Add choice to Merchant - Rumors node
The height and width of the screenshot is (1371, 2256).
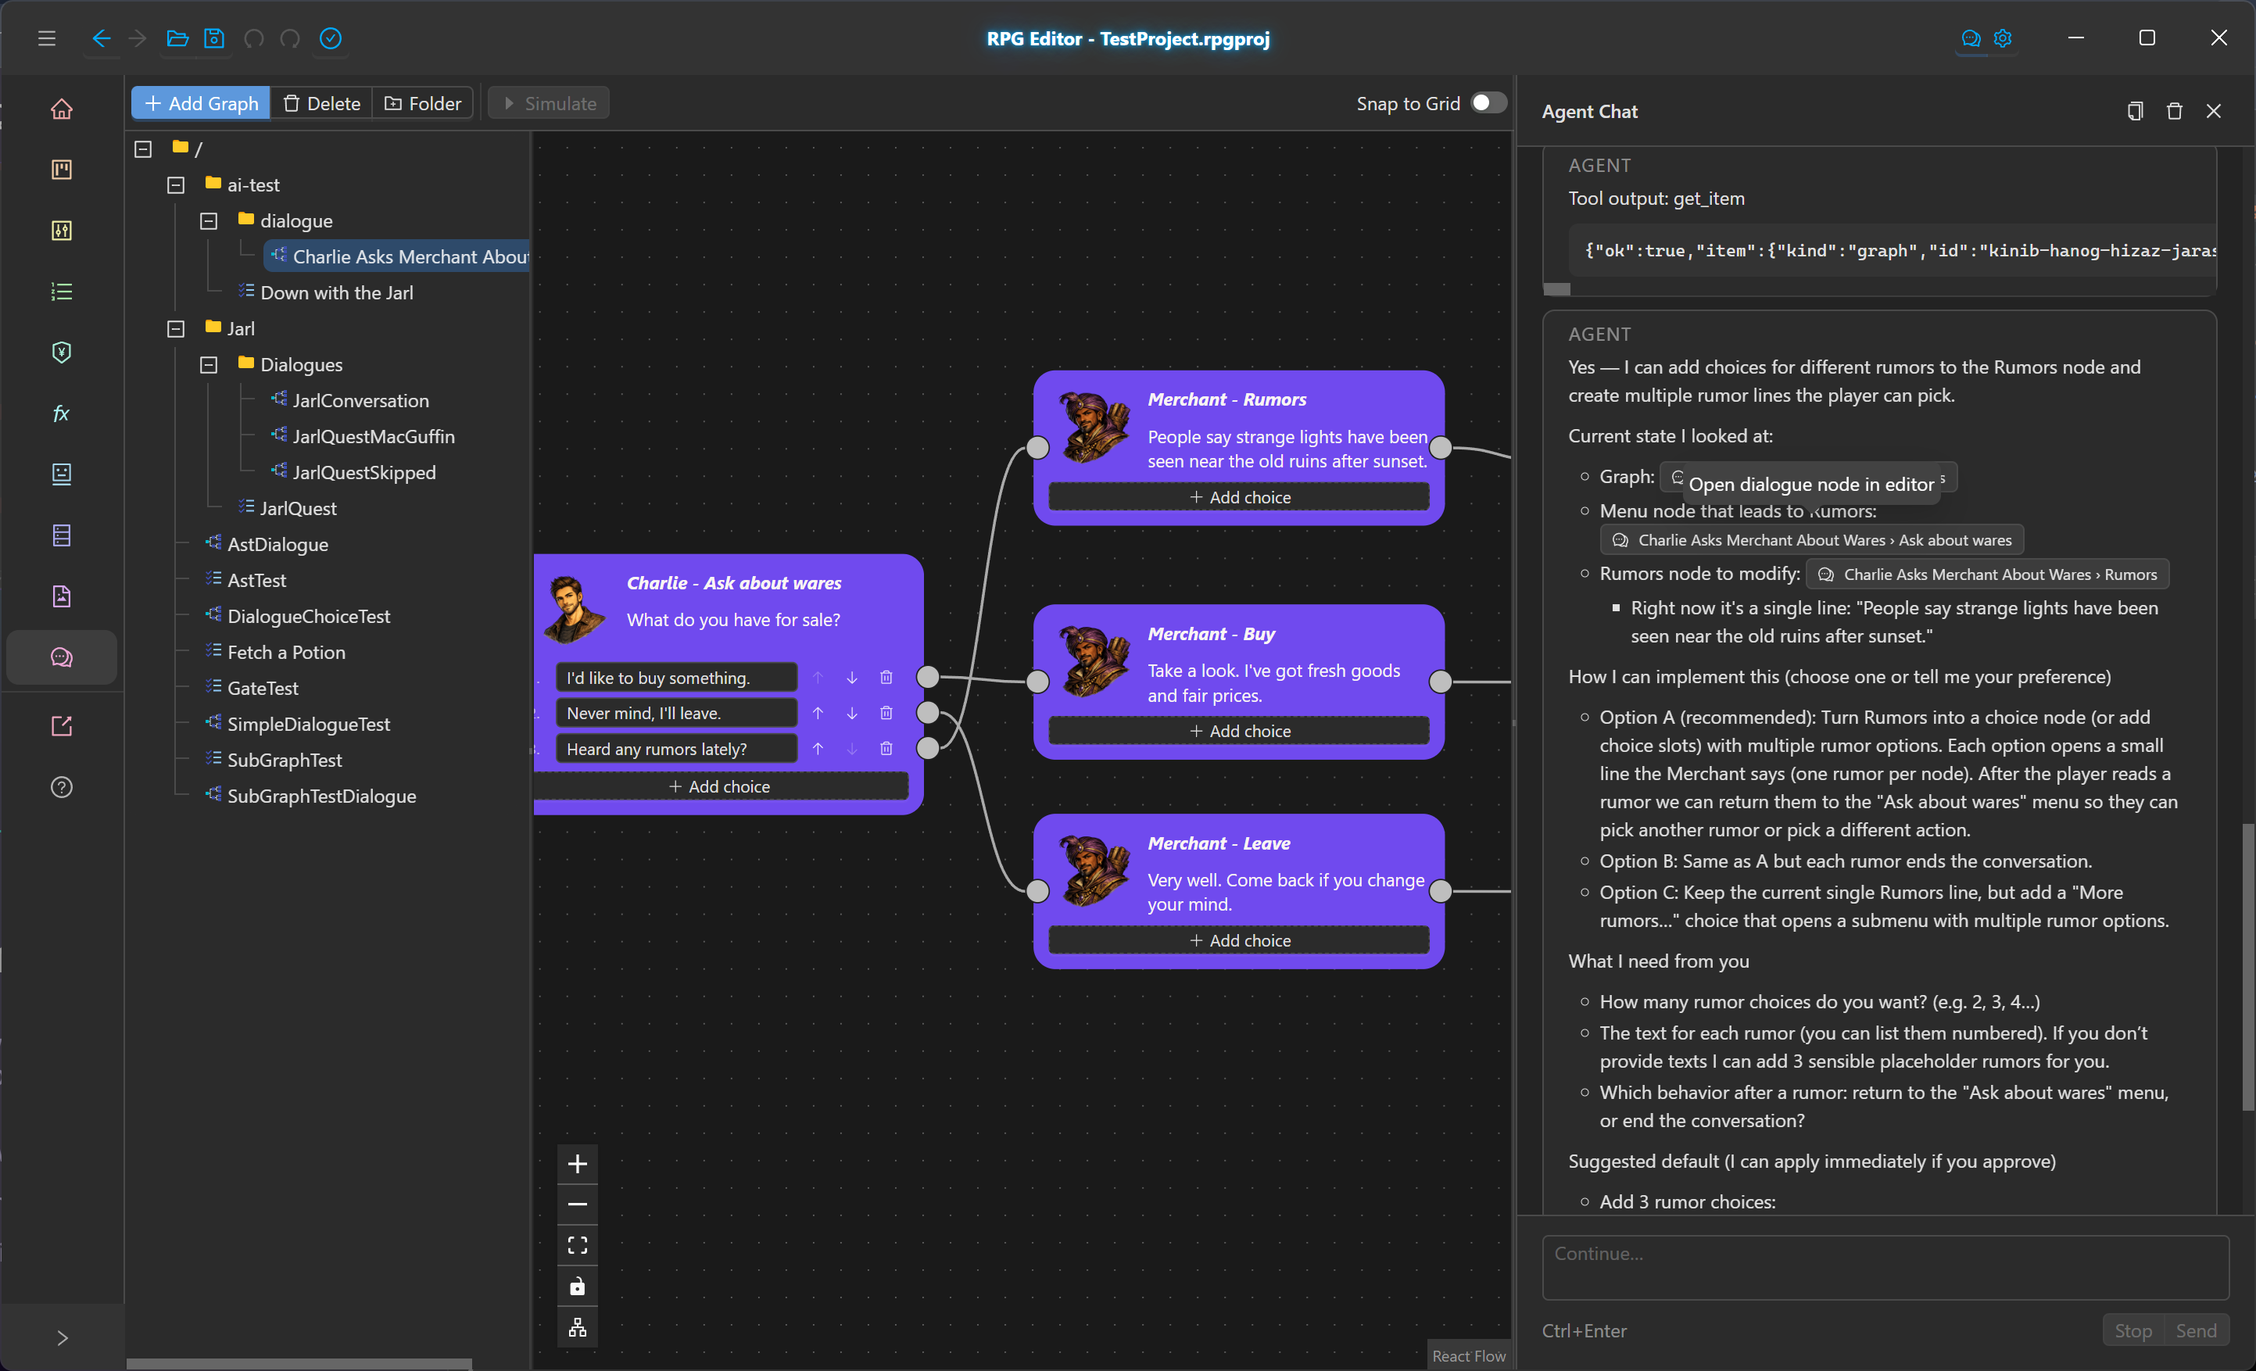[1239, 497]
